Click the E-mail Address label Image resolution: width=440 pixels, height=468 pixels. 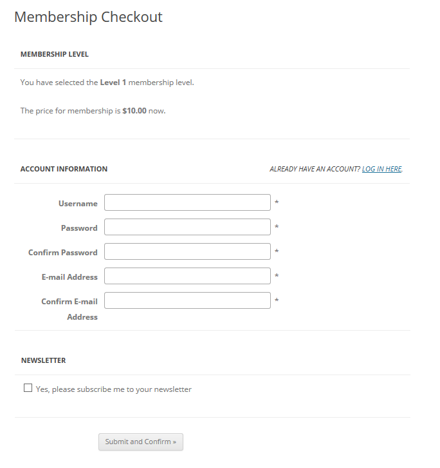coord(69,277)
